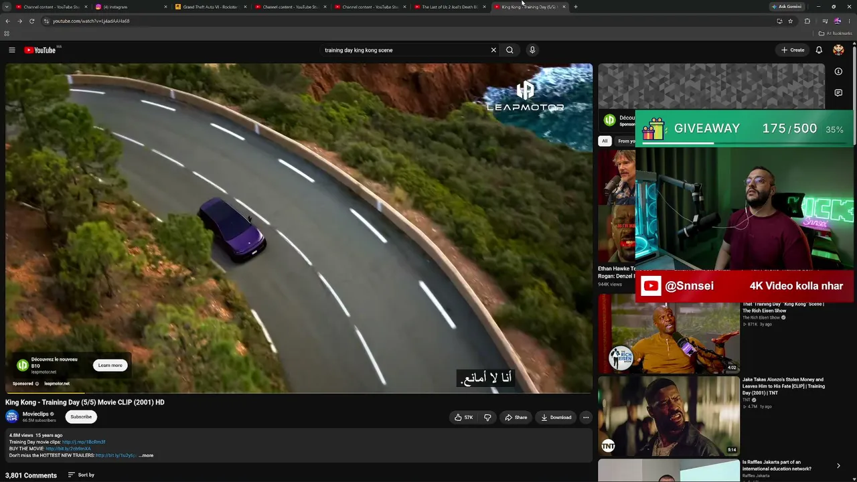Bookmark this page with the star
The width and height of the screenshot is (857, 482).
pyautogui.click(x=791, y=21)
